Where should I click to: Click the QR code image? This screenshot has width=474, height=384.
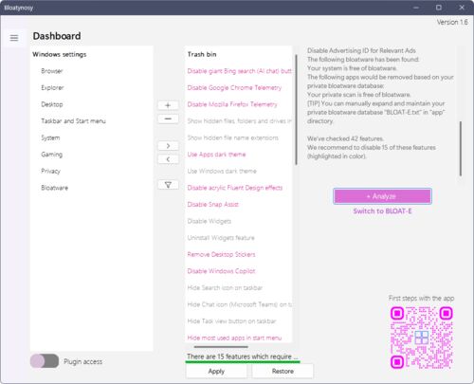[x=422, y=338]
